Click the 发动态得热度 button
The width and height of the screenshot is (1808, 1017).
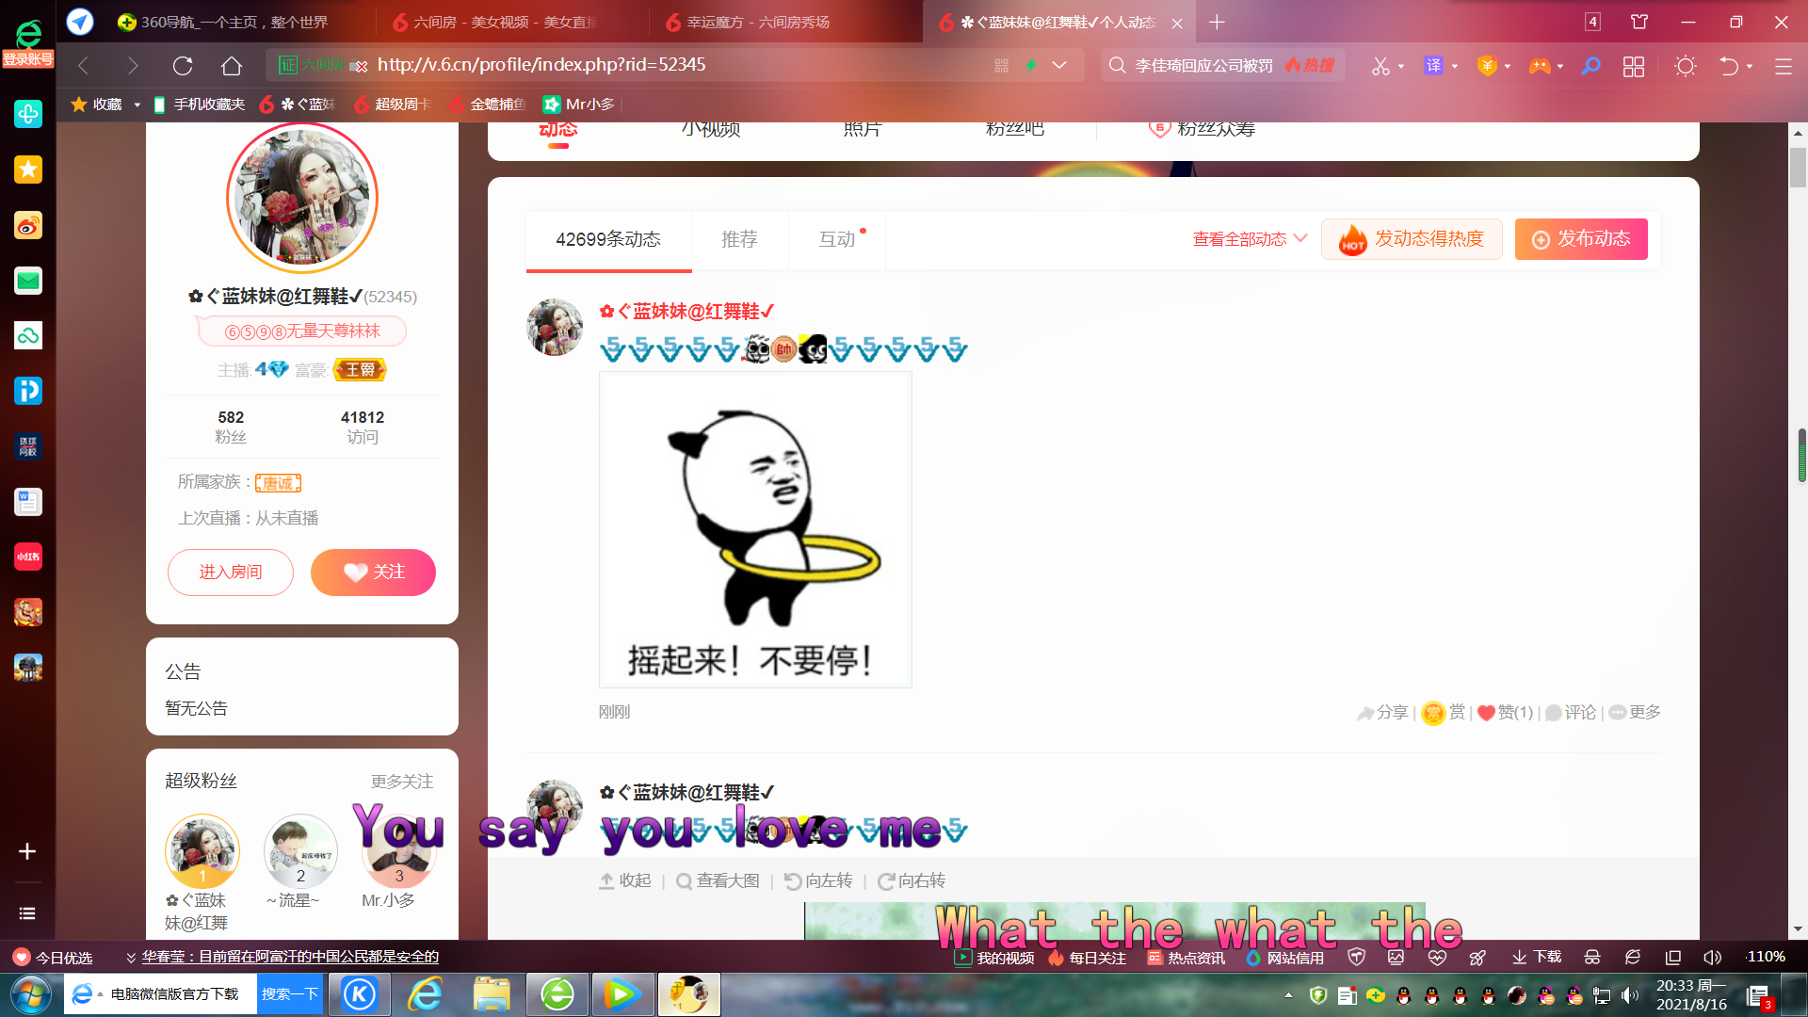[x=1412, y=239]
